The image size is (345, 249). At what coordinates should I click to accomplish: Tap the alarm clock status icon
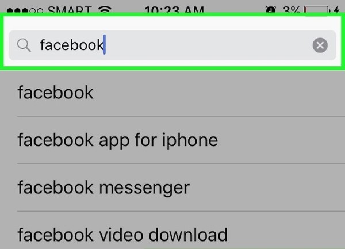tap(271, 9)
